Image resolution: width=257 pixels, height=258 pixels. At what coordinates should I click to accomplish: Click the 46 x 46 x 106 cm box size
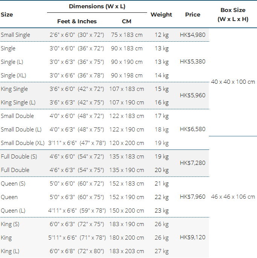click(x=233, y=197)
